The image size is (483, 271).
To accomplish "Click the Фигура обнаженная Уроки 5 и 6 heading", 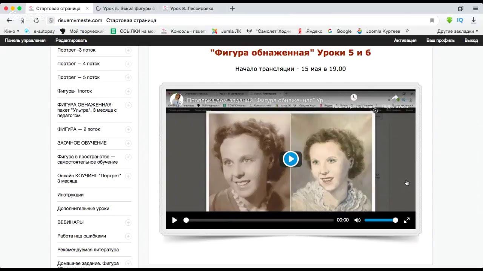I will coord(291,52).
